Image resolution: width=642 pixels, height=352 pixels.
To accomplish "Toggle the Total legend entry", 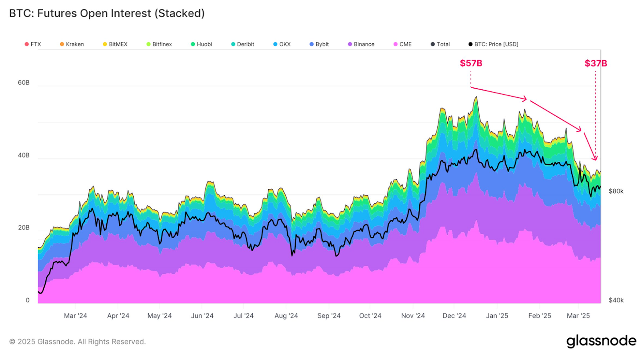I will point(440,44).
